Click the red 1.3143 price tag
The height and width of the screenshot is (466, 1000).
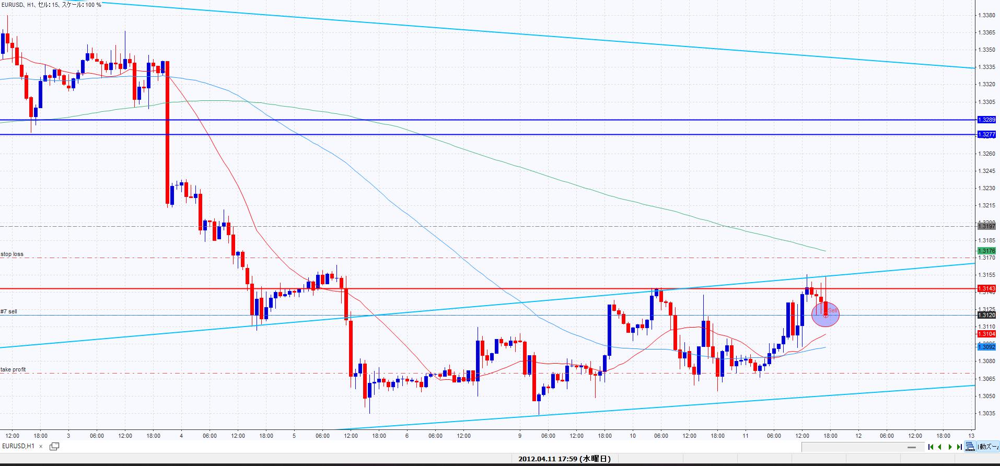pyautogui.click(x=986, y=288)
